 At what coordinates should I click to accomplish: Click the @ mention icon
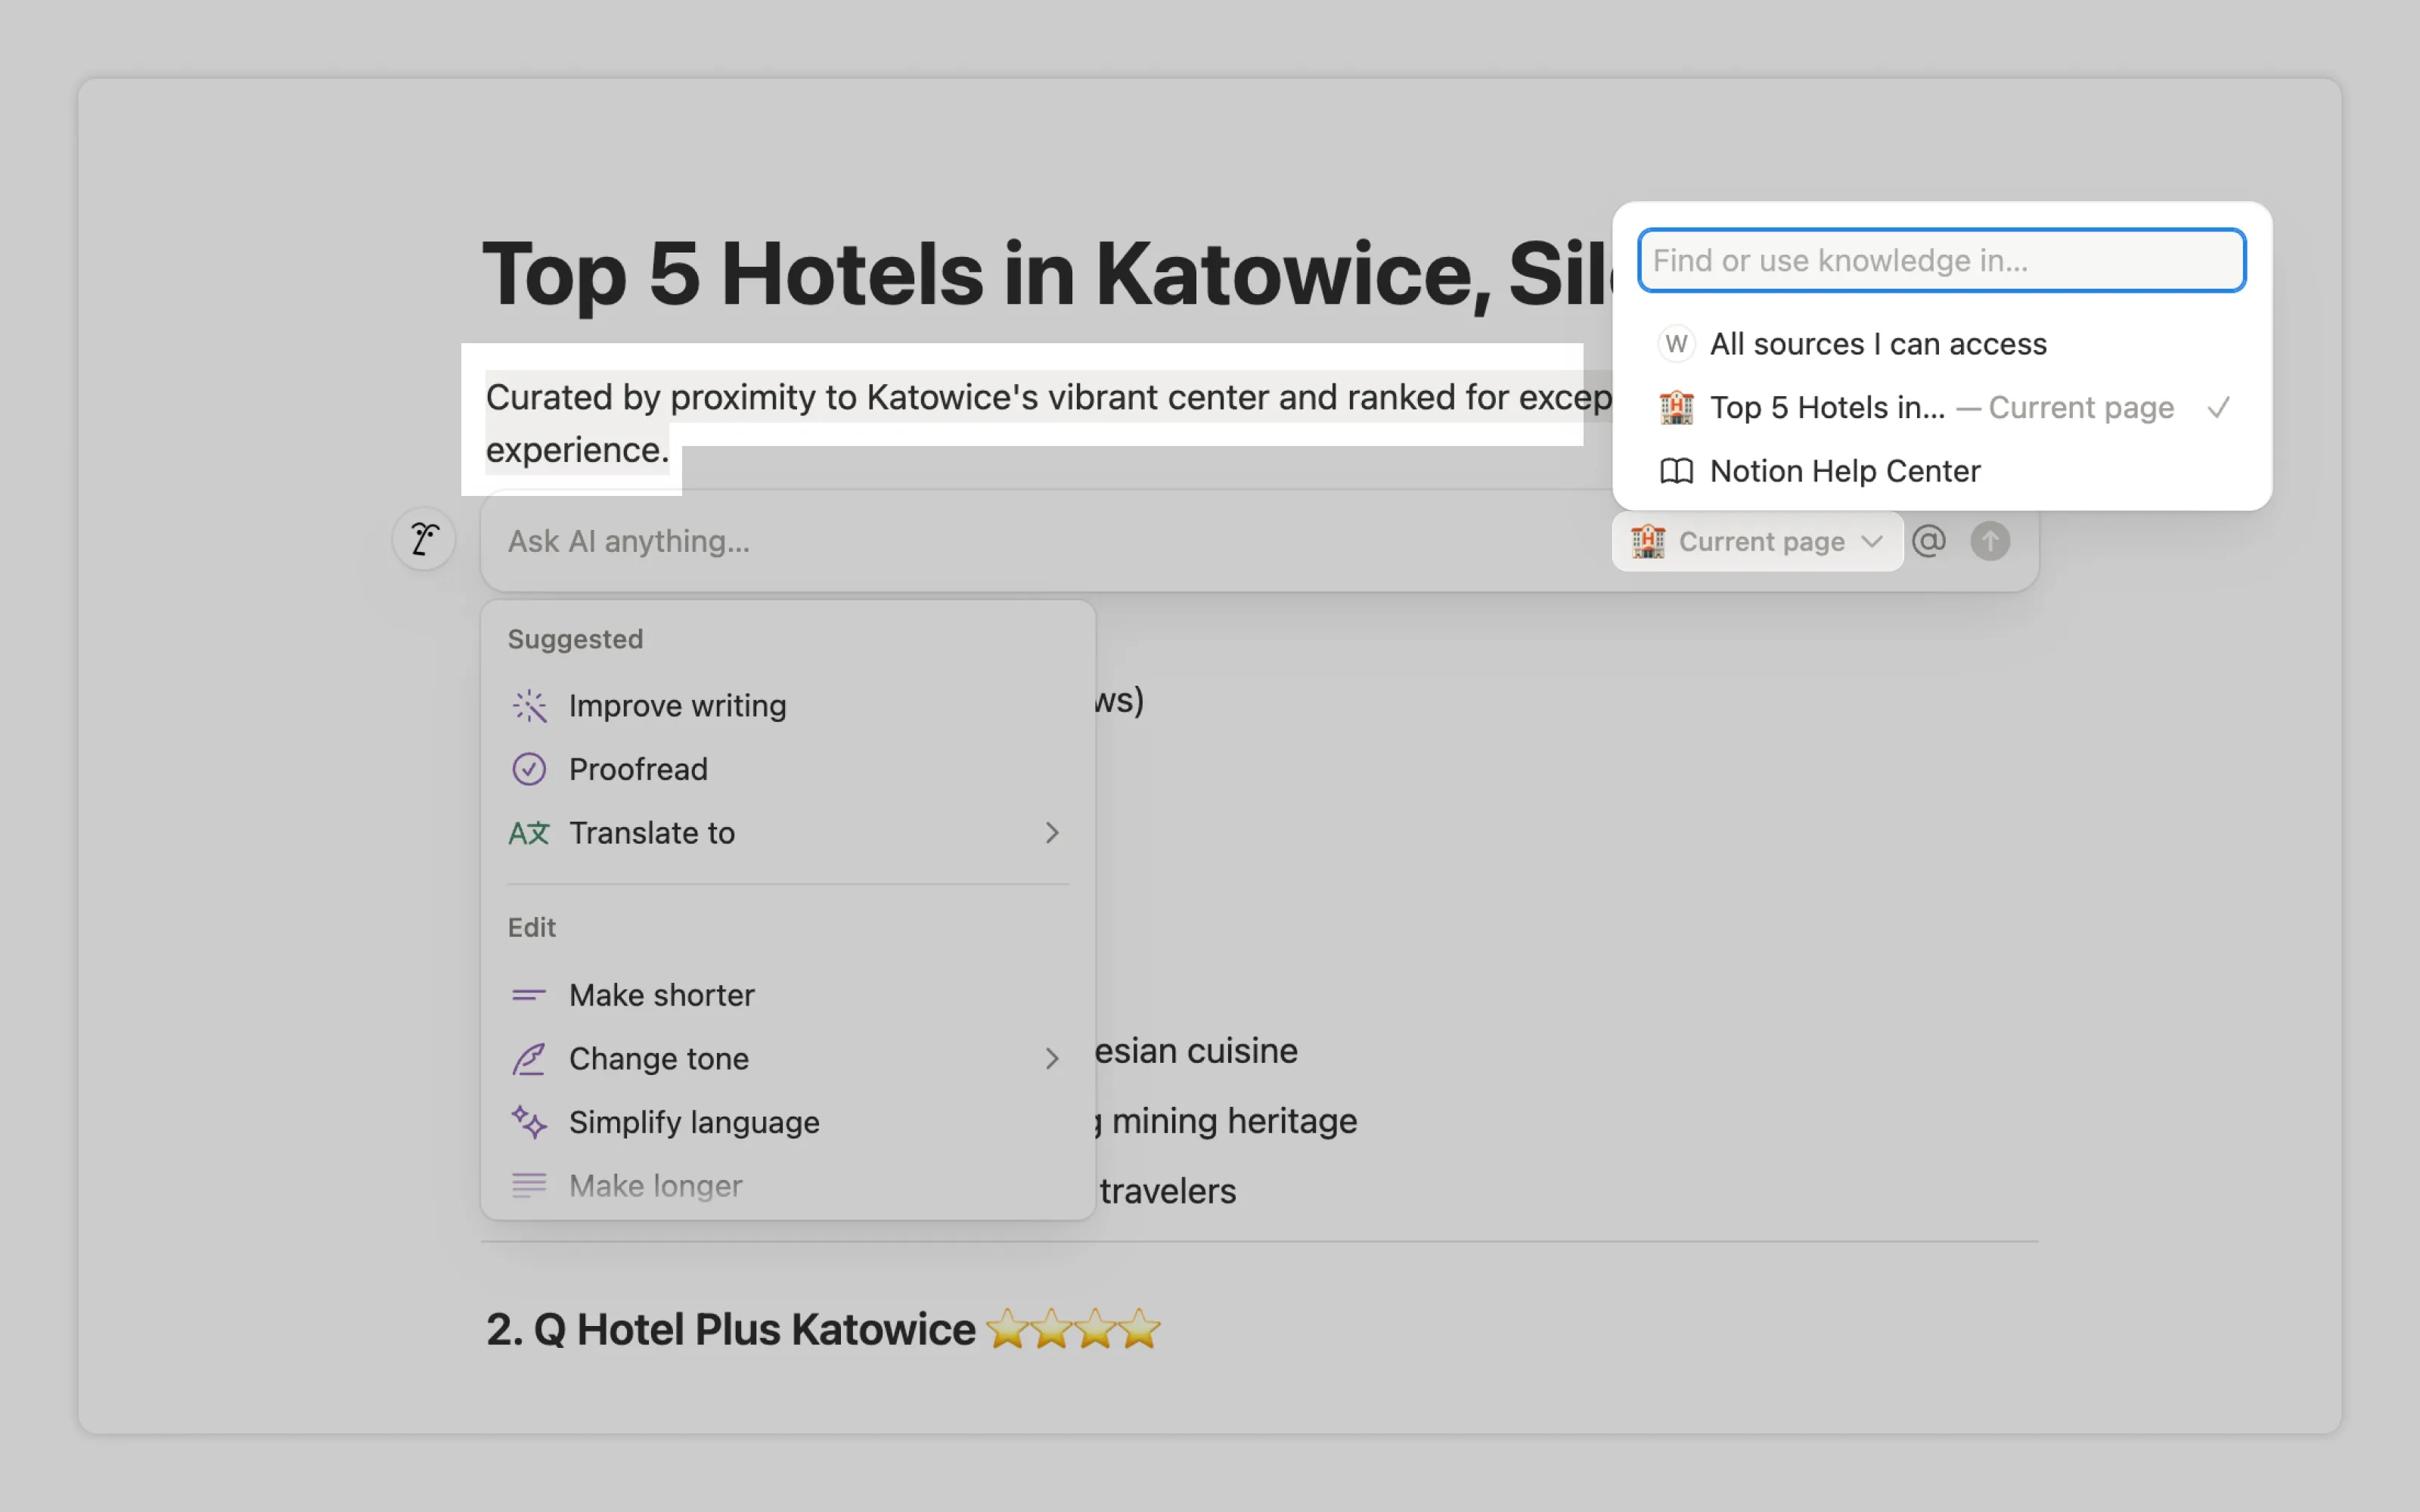(x=1928, y=541)
